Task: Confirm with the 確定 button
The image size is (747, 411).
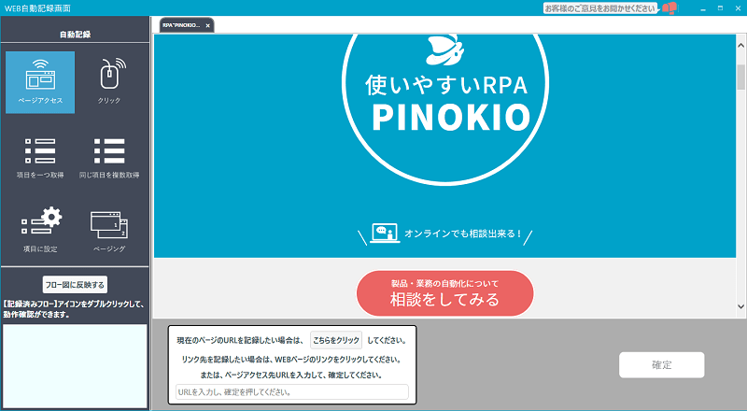Action: 662,364
